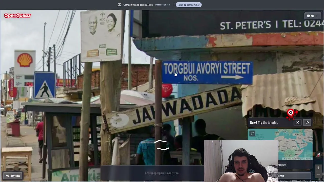Return to the starting position
Image resolution: width=324 pixels, height=182 pixels.
(13, 176)
